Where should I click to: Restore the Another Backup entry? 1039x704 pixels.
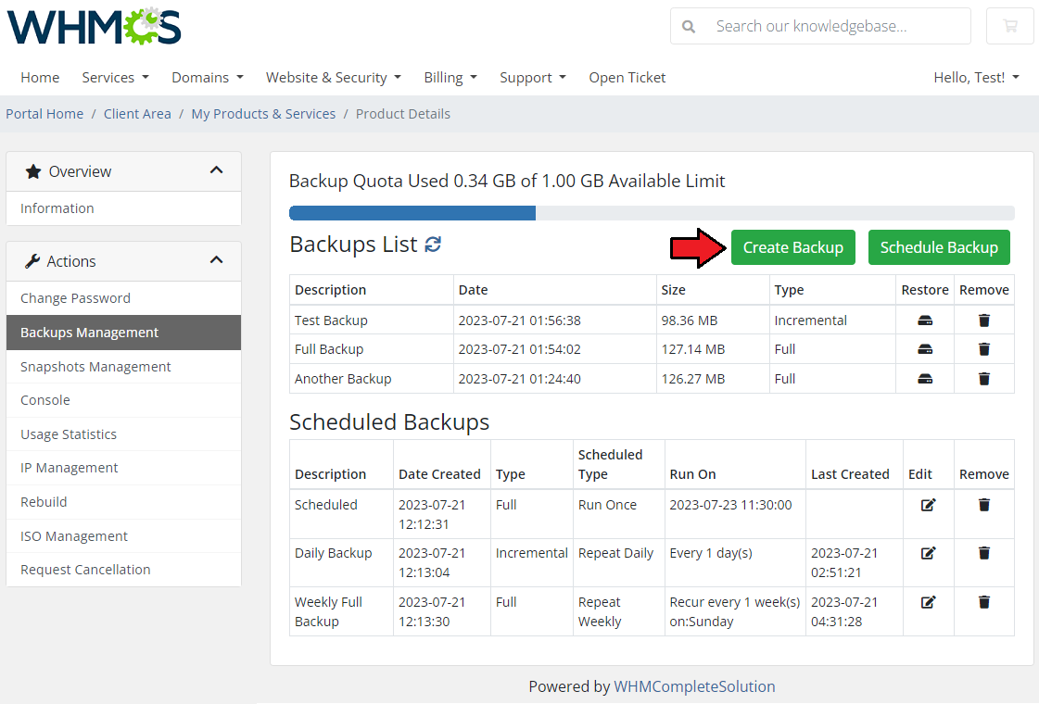[925, 379]
